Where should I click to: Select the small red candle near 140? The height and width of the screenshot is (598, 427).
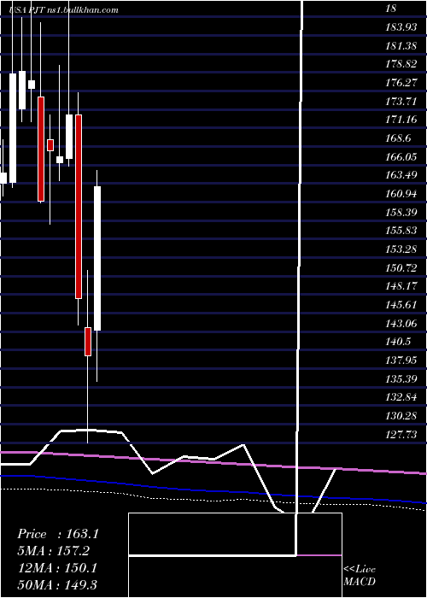coord(88,342)
